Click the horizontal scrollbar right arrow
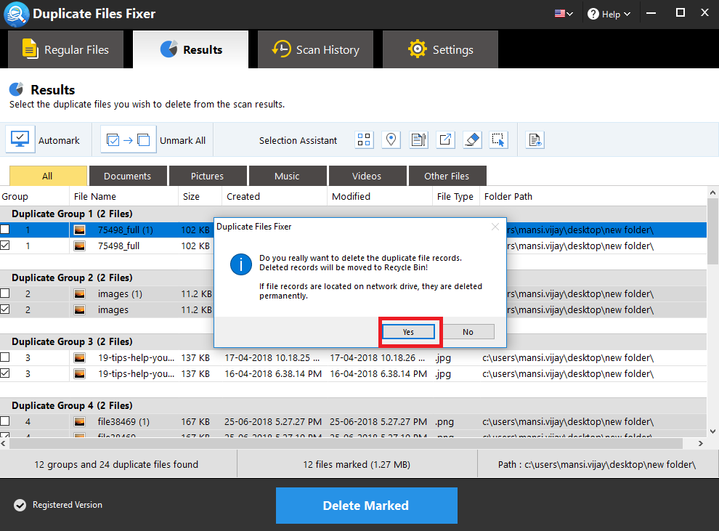Image resolution: width=719 pixels, height=531 pixels. click(700, 443)
